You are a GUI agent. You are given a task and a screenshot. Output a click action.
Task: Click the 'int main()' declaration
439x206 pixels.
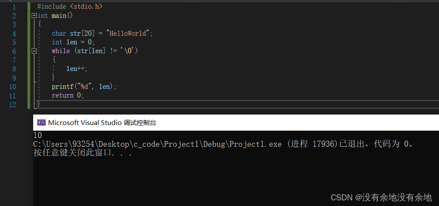55,16
